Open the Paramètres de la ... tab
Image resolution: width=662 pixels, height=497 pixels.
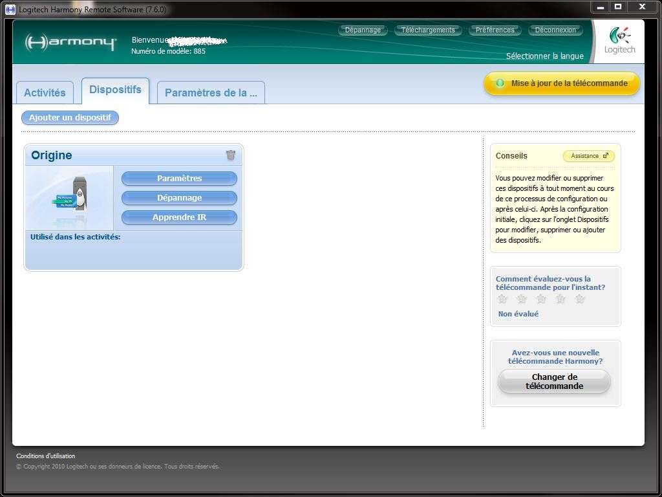pos(211,93)
